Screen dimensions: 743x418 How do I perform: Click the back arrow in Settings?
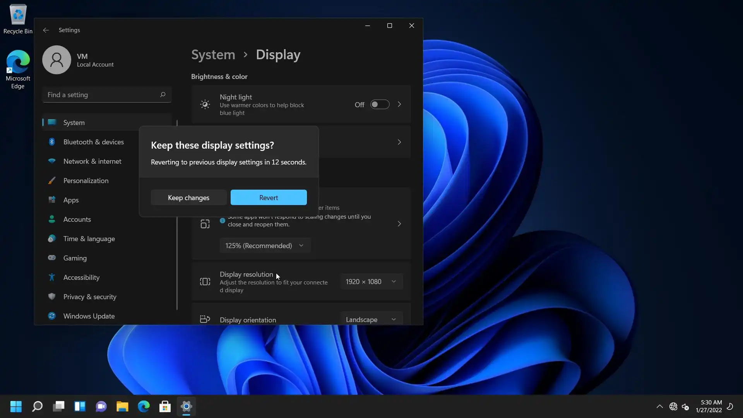(46, 30)
